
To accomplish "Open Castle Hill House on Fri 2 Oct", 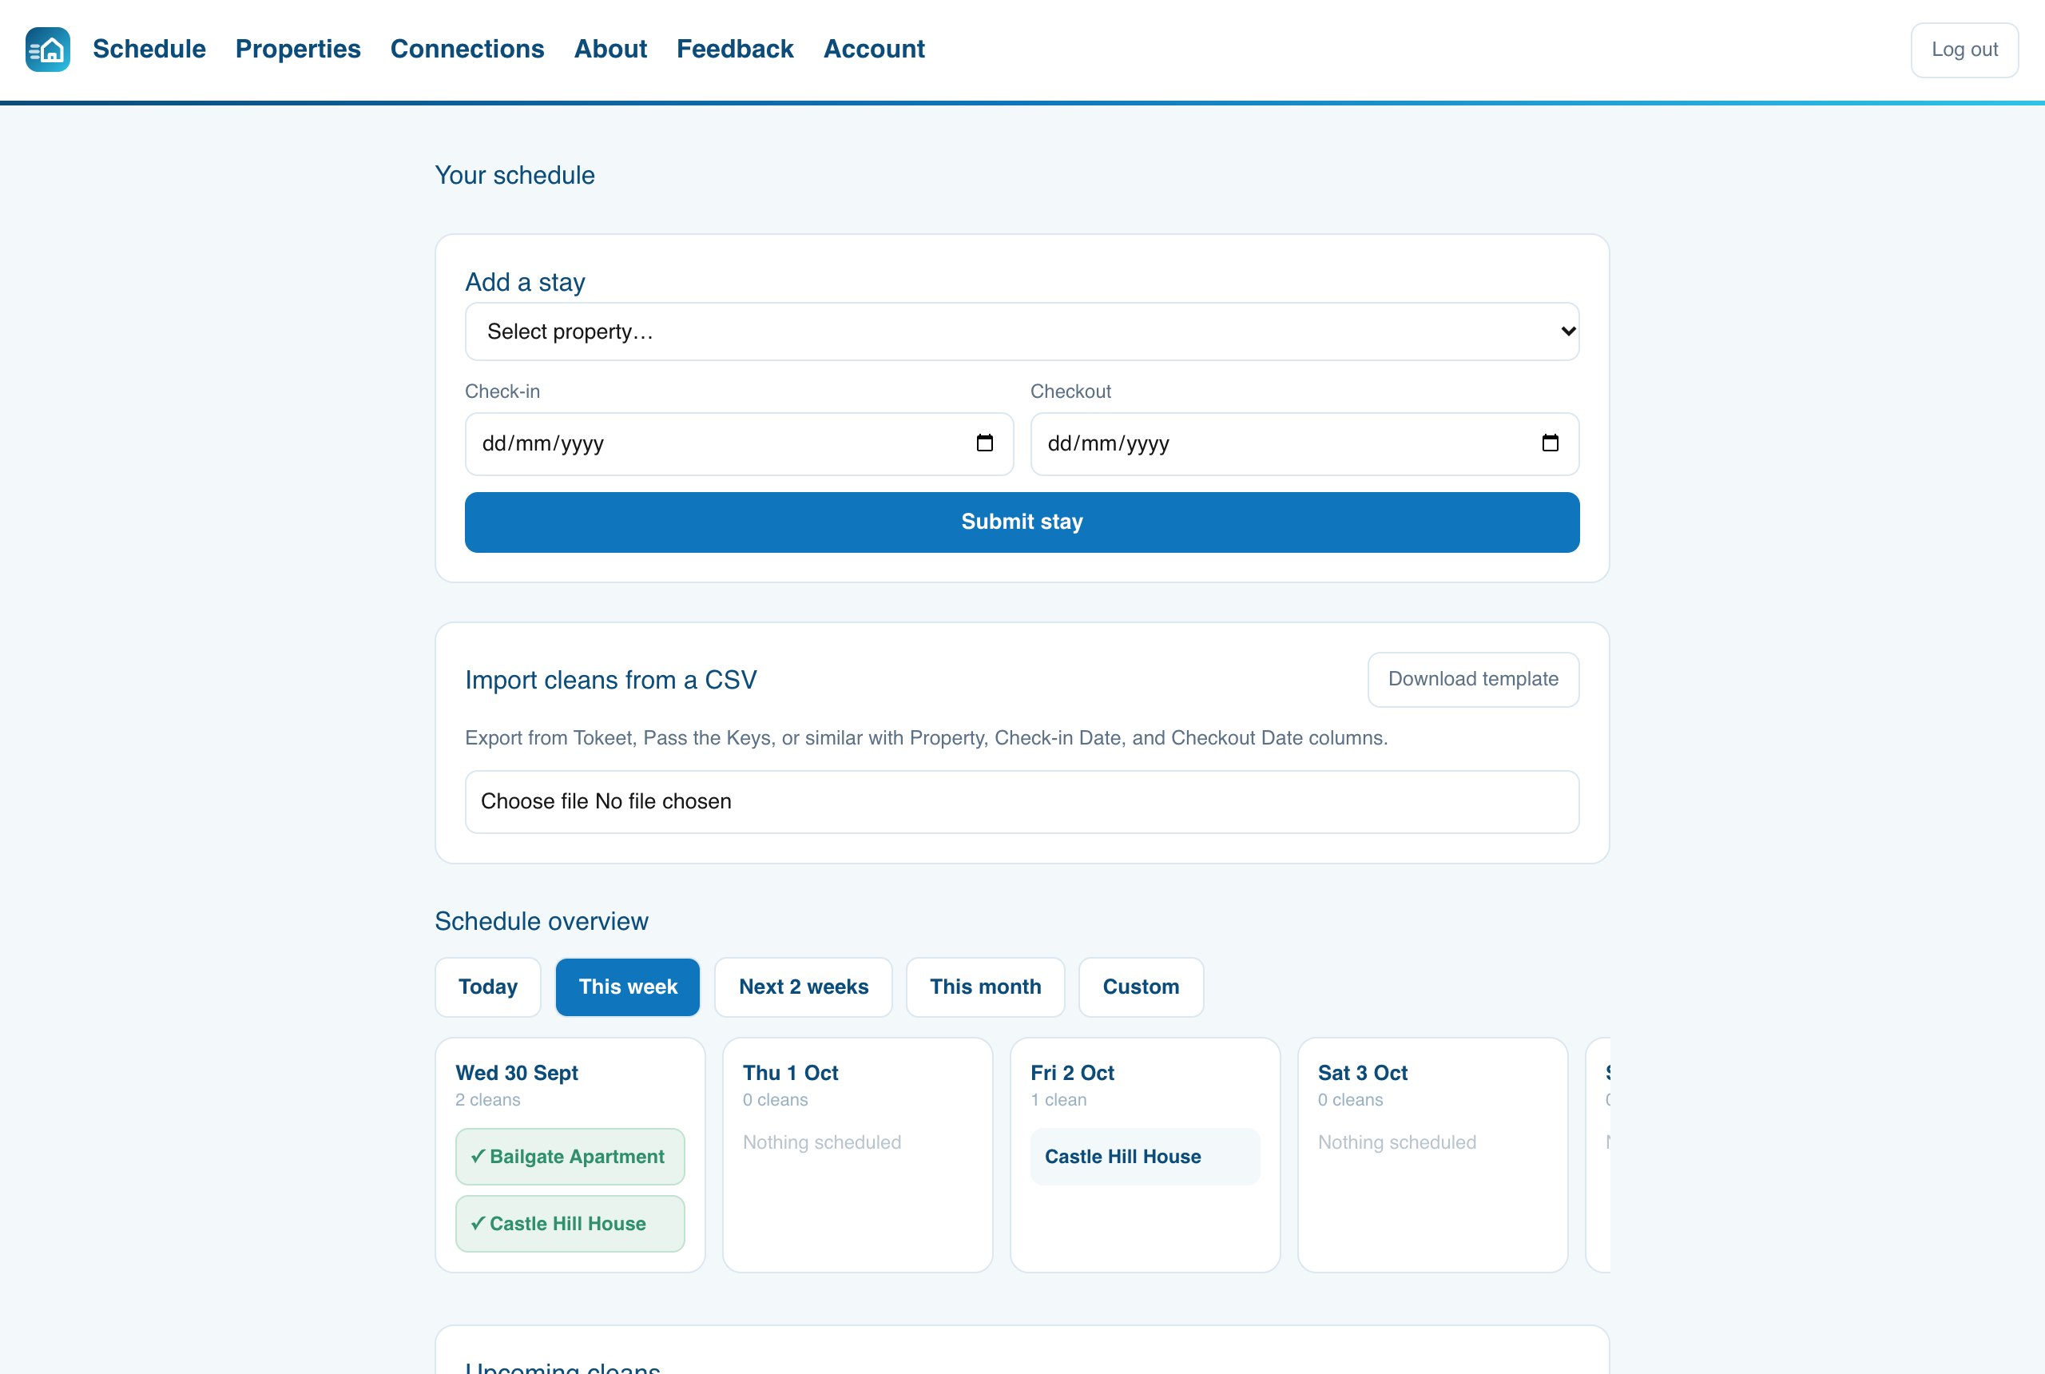I will (1146, 1157).
